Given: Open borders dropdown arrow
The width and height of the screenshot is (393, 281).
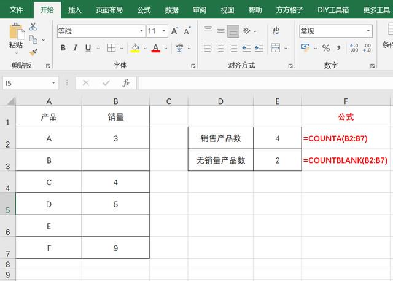Looking at the screenshot, I should 122,48.
